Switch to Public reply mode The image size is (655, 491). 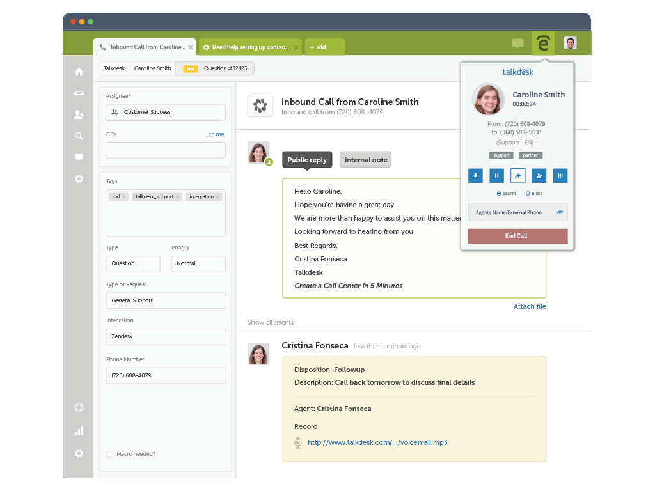(x=307, y=160)
